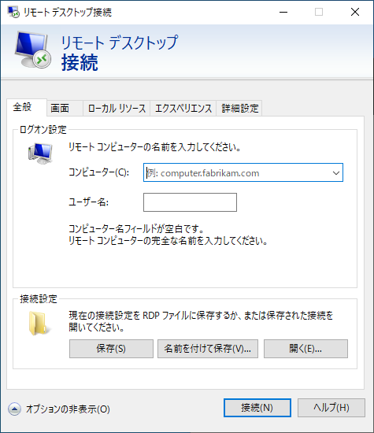
Task: Open help with ヘルプ(H) button
Action: [331, 408]
